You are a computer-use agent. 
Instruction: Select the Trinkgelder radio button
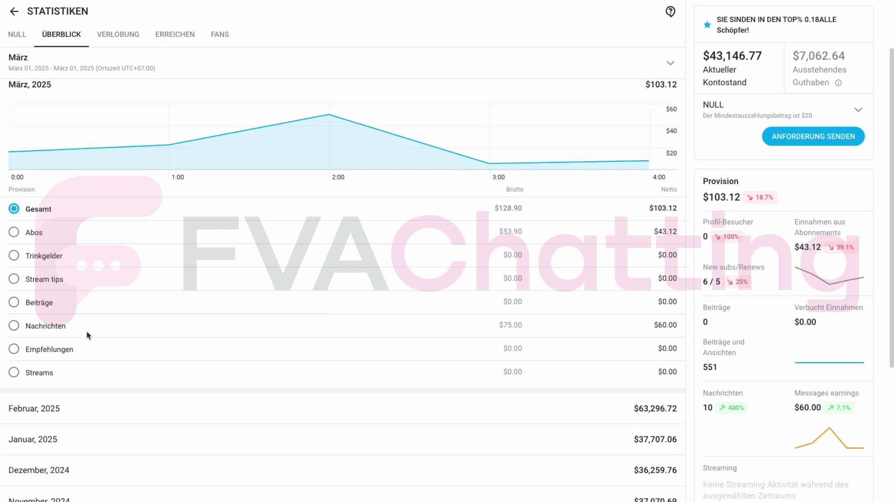coord(14,255)
